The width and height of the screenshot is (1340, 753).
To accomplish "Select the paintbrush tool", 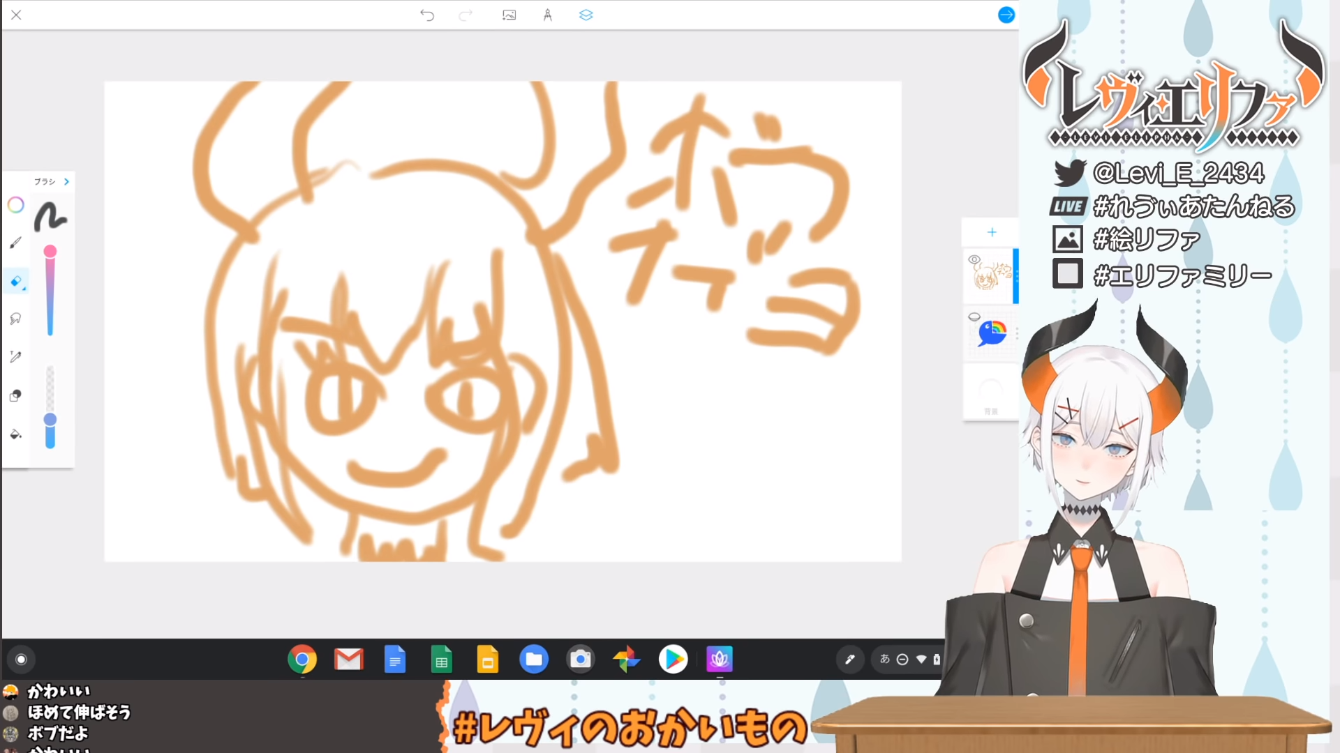I will tap(16, 243).
